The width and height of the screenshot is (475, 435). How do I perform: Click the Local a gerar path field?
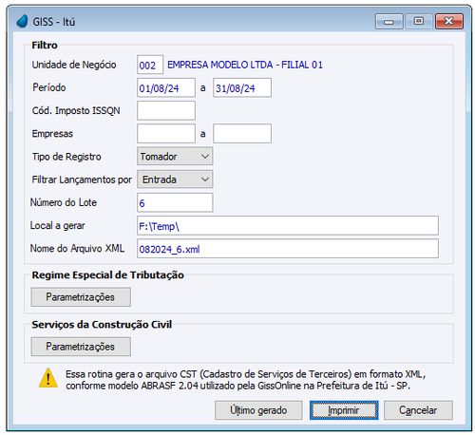pos(288,226)
